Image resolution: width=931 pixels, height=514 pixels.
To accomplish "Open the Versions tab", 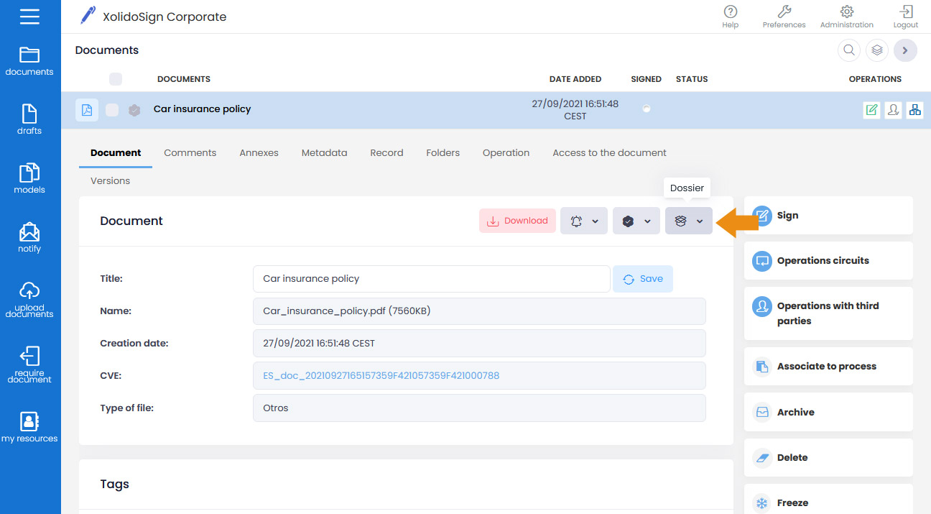I will click(110, 180).
